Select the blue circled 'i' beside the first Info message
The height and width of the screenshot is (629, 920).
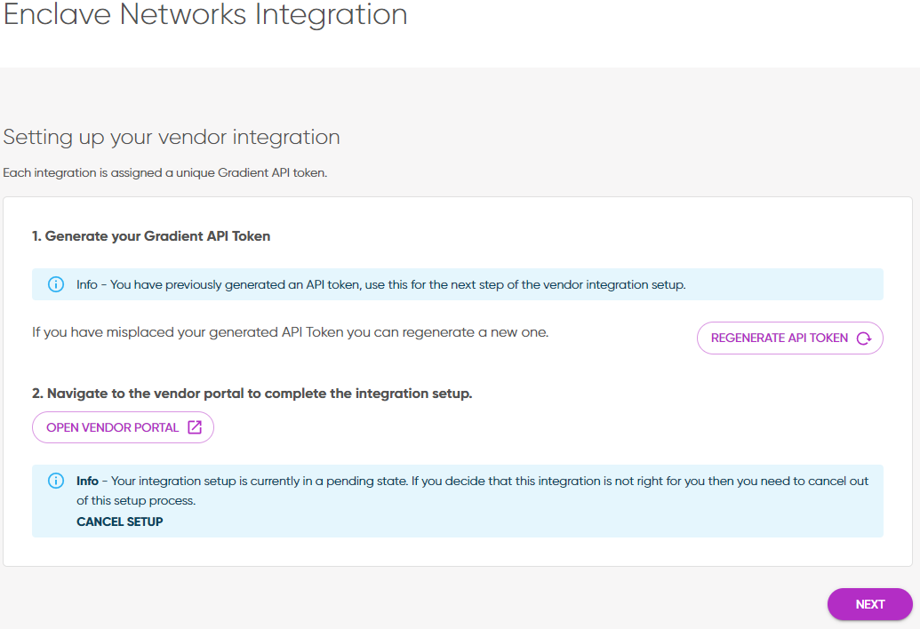pyautogui.click(x=56, y=283)
